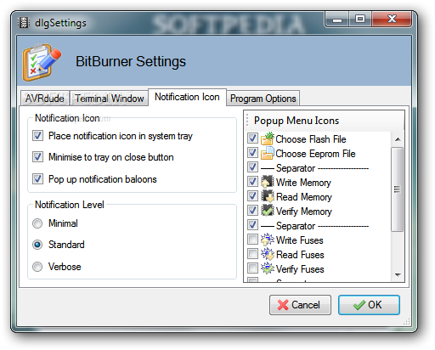Uncheck Minimise to tray on close button
Screen dimensions: 435x350
37,157
